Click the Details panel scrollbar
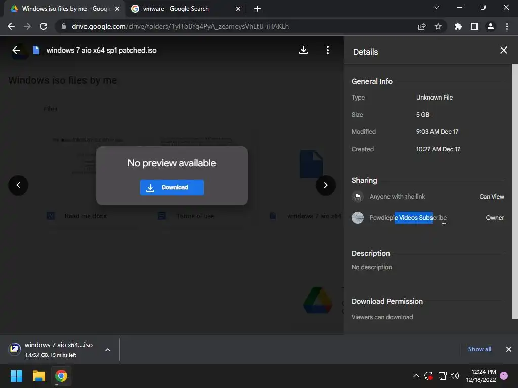518x388 pixels. (x=514, y=191)
